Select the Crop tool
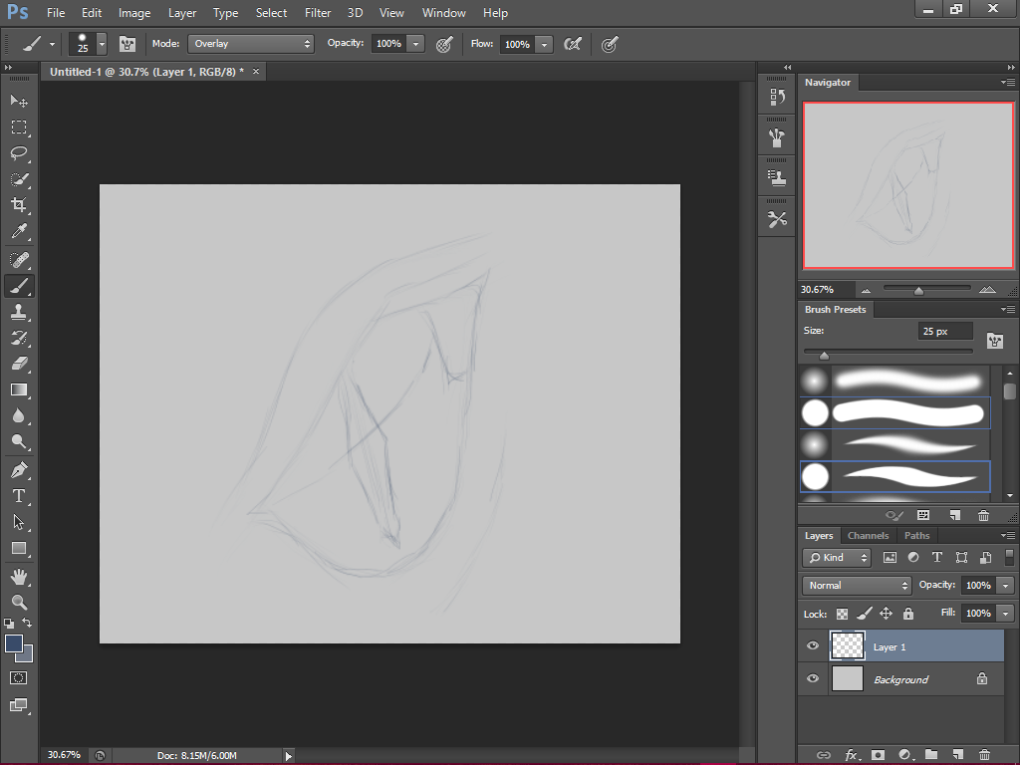Image resolution: width=1020 pixels, height=765 pixels. [x=19, y=206]
